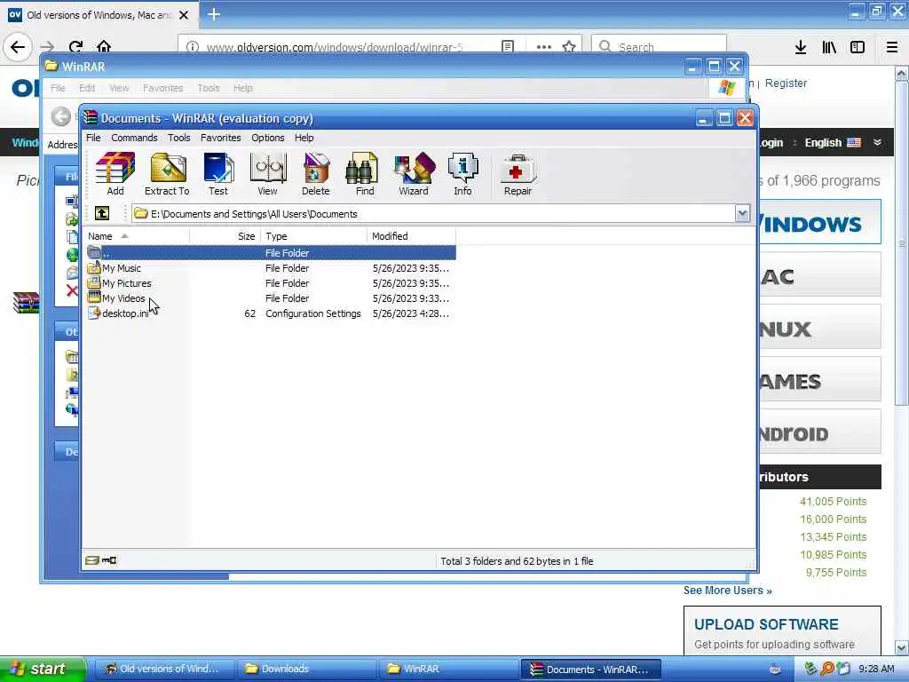Sort list by Modified column header

click(412, 236)
